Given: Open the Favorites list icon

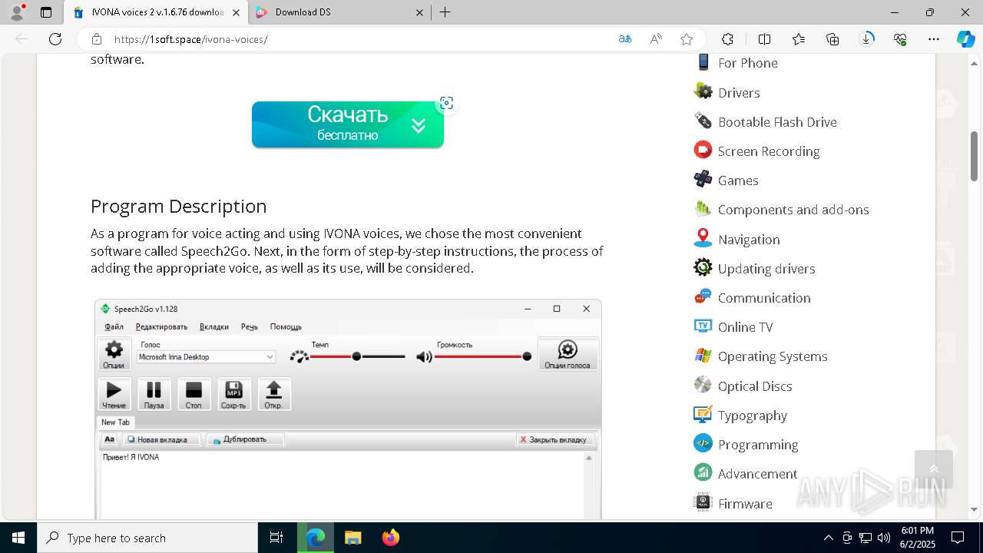Looking at the screenshot, I should [x=799, y=39].
